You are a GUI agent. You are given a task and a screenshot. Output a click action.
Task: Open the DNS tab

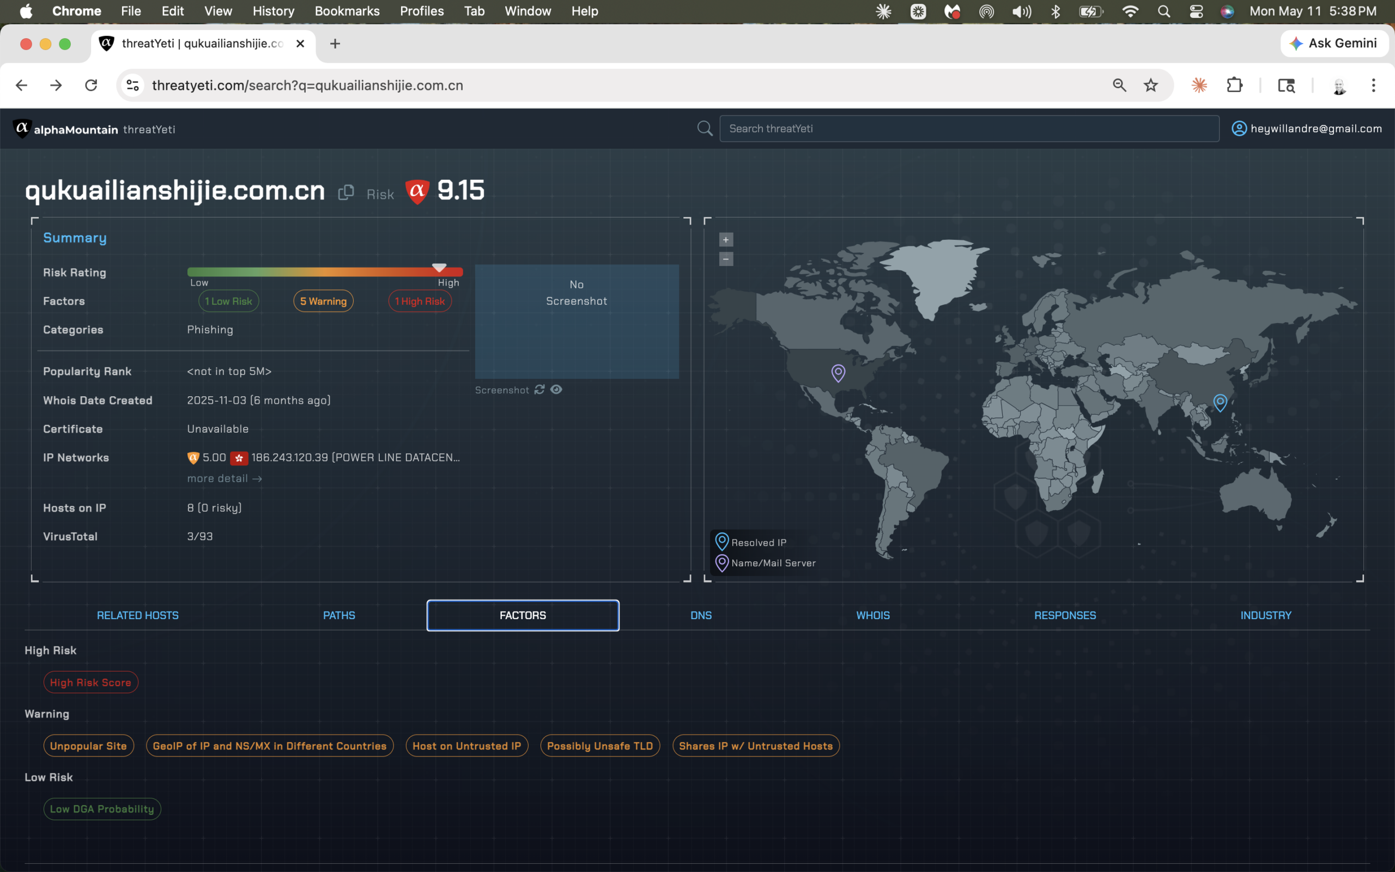point(701,615)
